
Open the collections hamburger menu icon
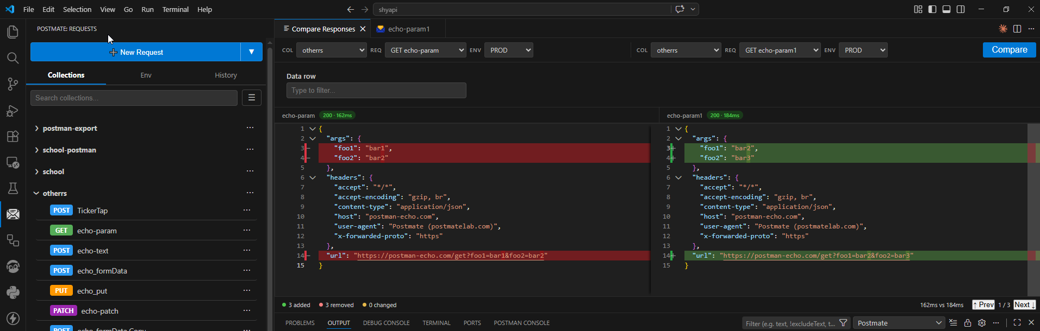[252, 98]
